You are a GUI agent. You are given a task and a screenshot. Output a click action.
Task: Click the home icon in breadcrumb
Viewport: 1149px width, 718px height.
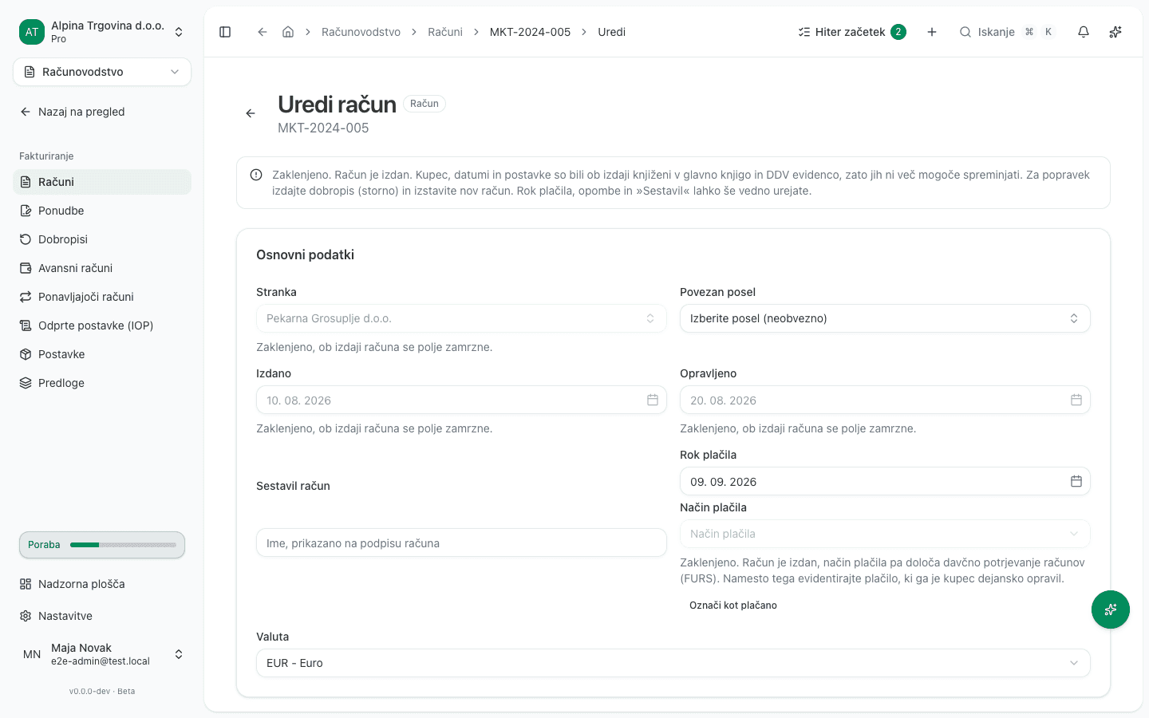pyautogui.click(x=288, y=32)
